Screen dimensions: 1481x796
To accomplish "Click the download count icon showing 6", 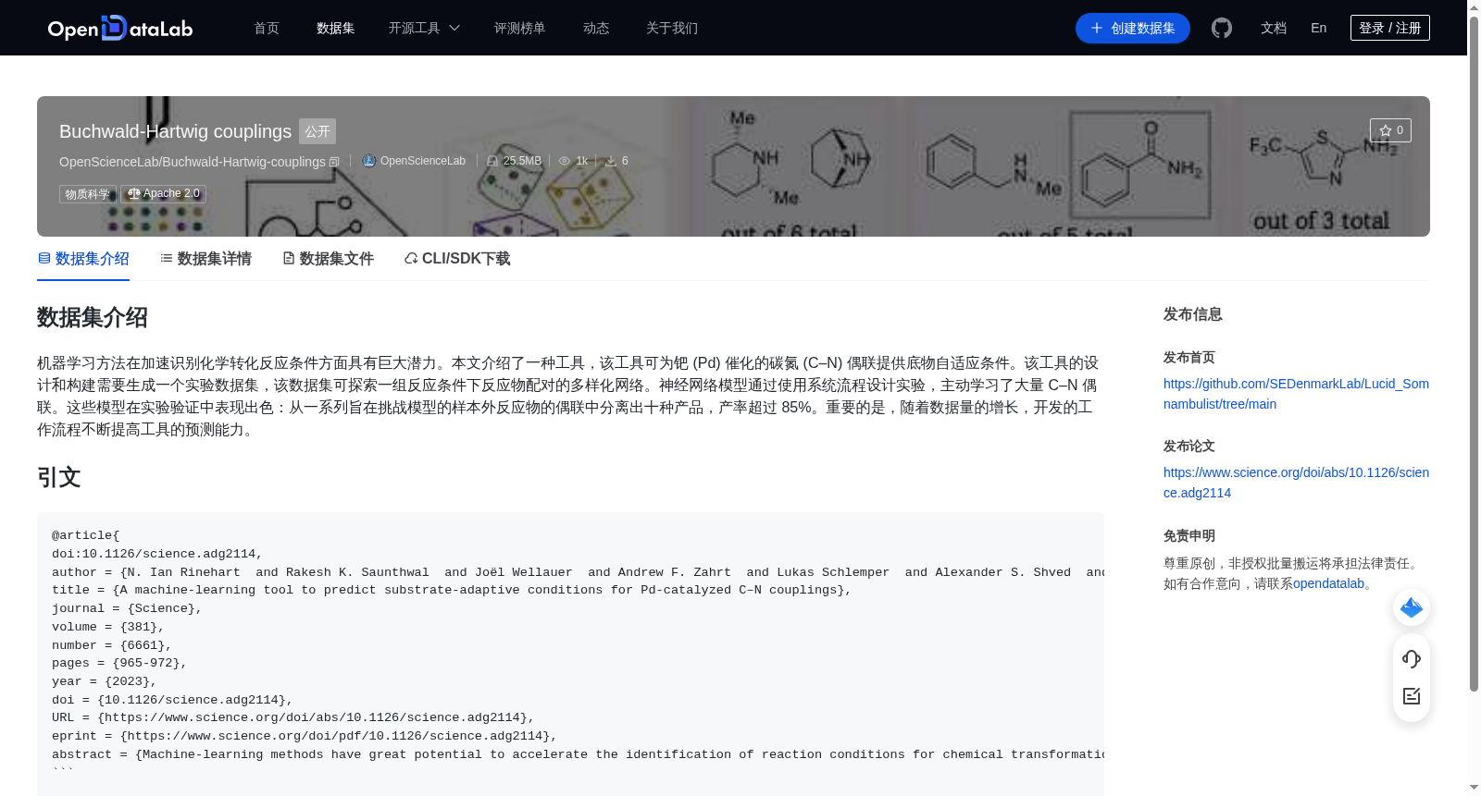I will 611,161.
